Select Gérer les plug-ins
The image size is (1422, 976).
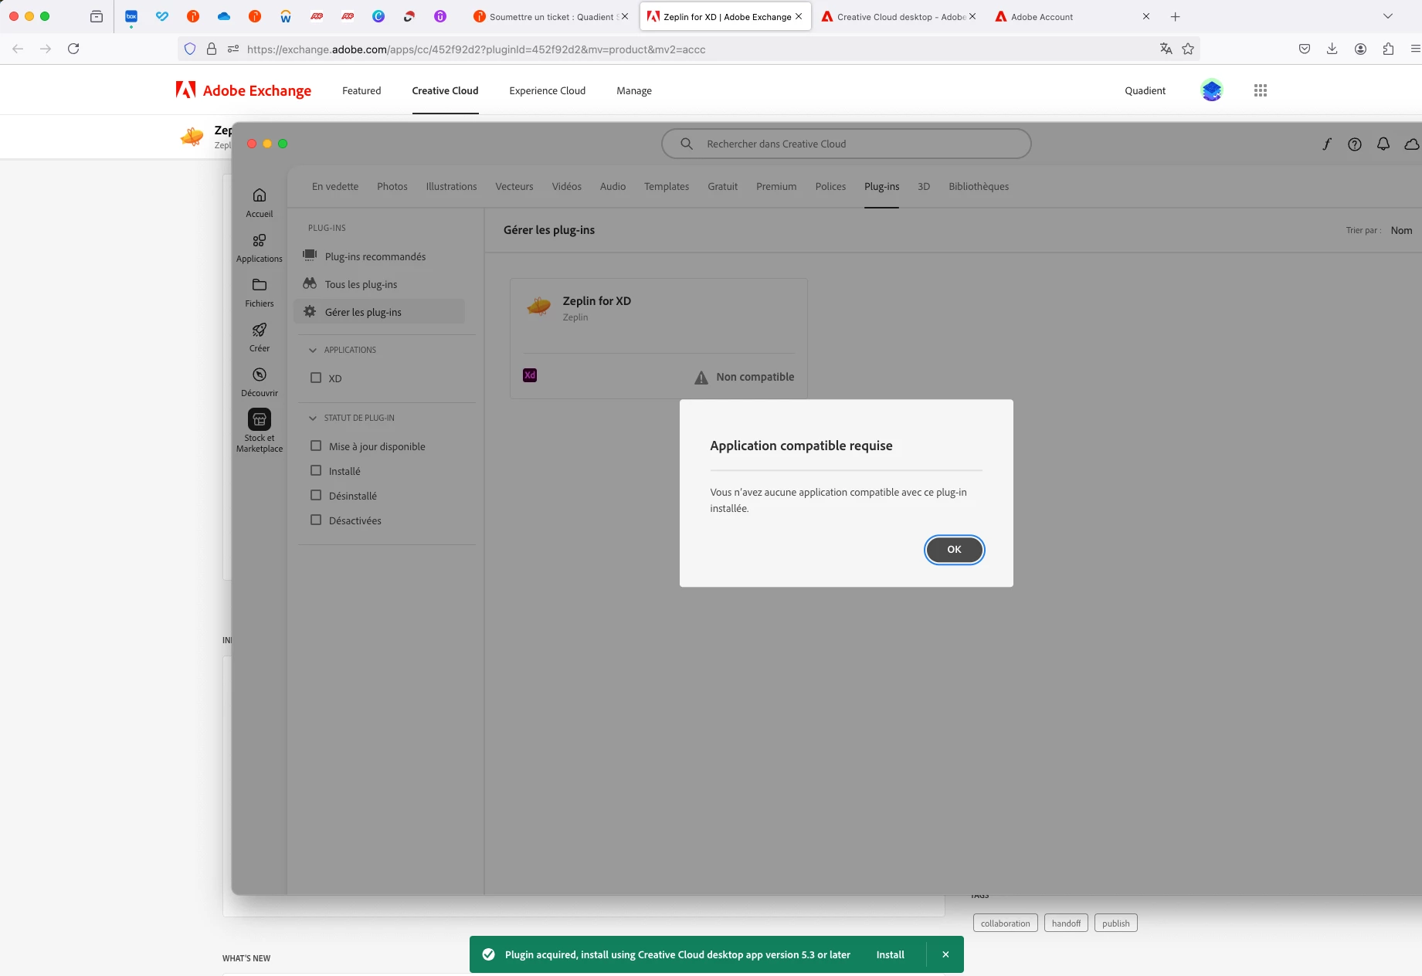tap(379, 312)
